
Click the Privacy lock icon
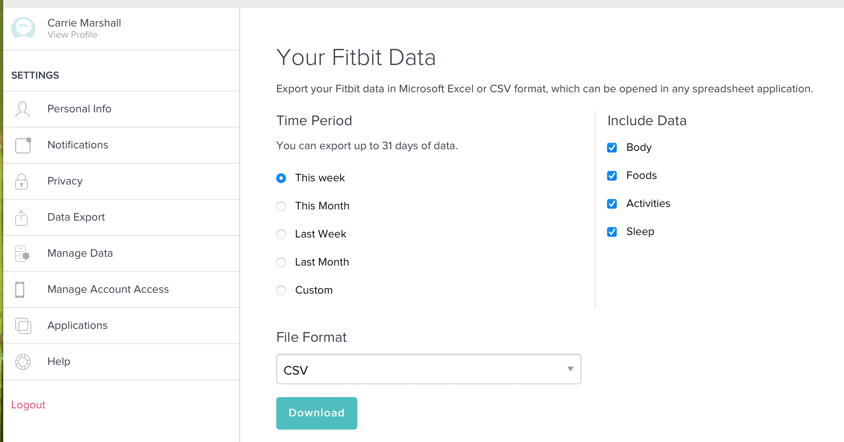pyautogui.click(x=22, y=180)
